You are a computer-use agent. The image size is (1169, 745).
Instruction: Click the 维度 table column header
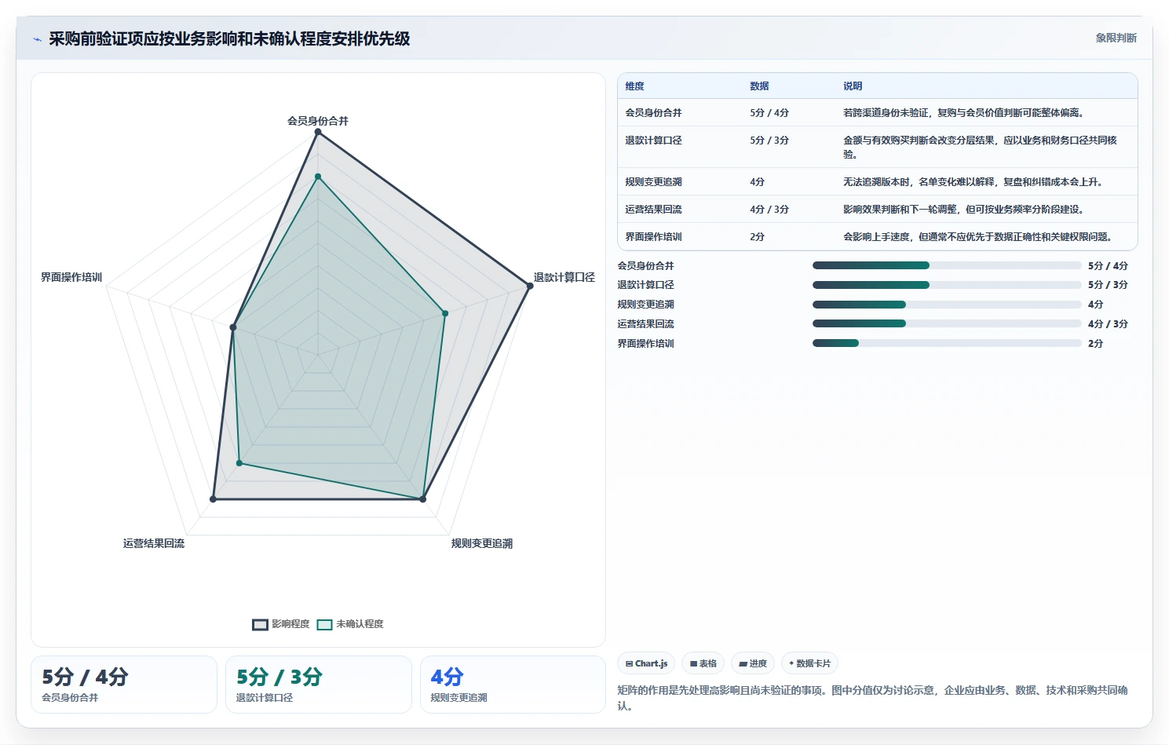coord(634,86)
